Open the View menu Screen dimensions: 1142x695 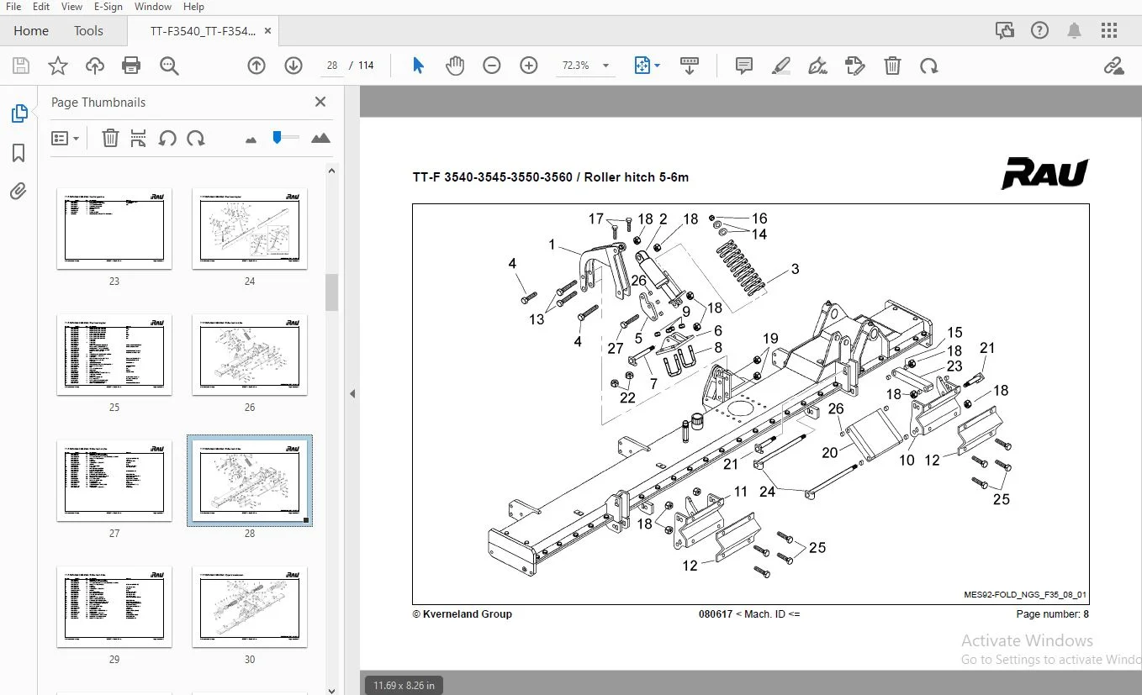[72, 7]
